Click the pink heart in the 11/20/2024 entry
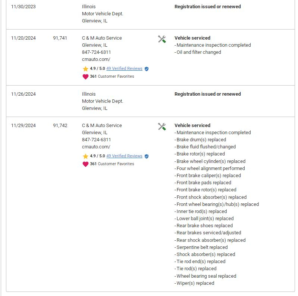Viewport: 298px width, 296px height. pos(85,77)
